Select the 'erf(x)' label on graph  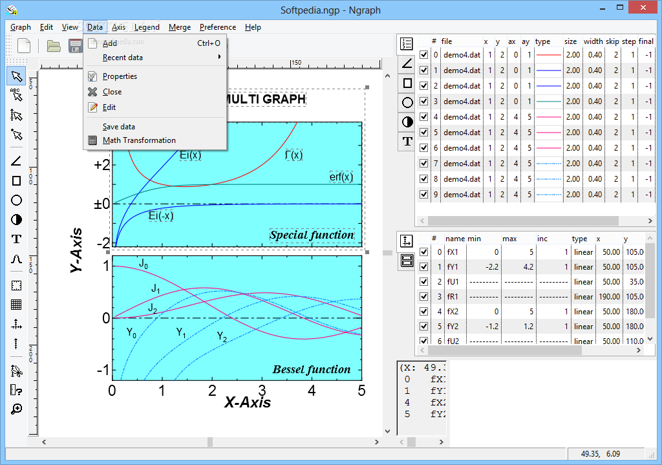(341, 177)
